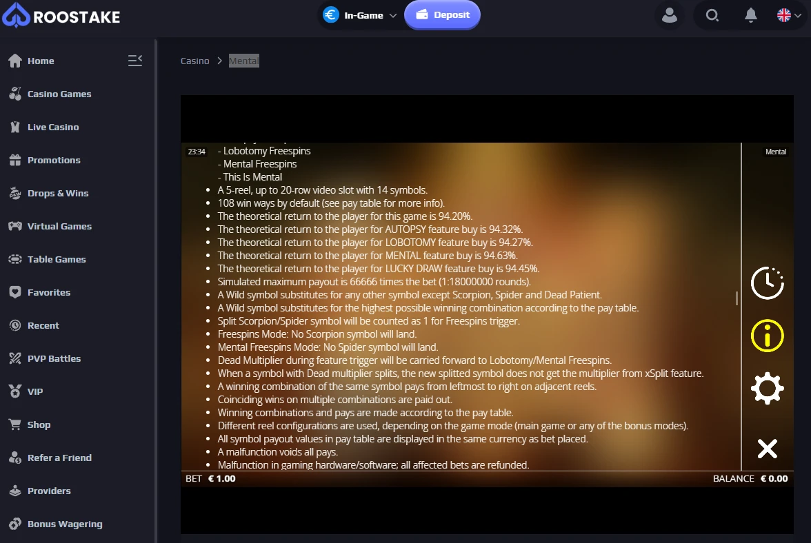Click the Deposit button
The height and width of the screenshot is (543, 811).
[x=442, y=15]
